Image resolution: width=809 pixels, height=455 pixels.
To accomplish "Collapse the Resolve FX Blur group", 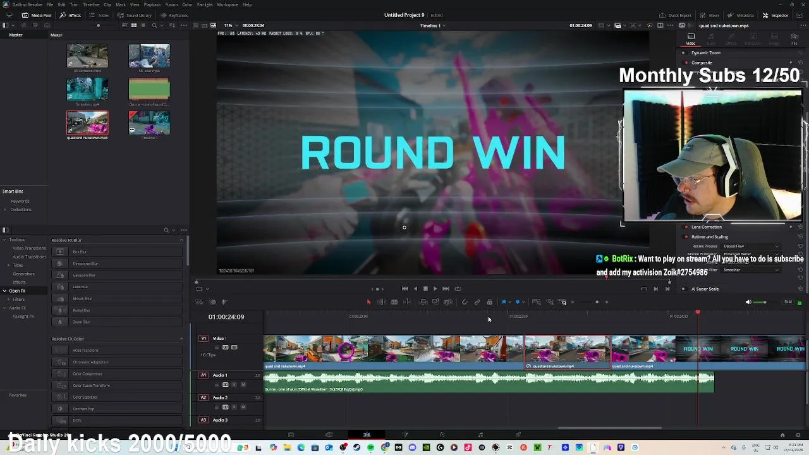I will point(181,240).
